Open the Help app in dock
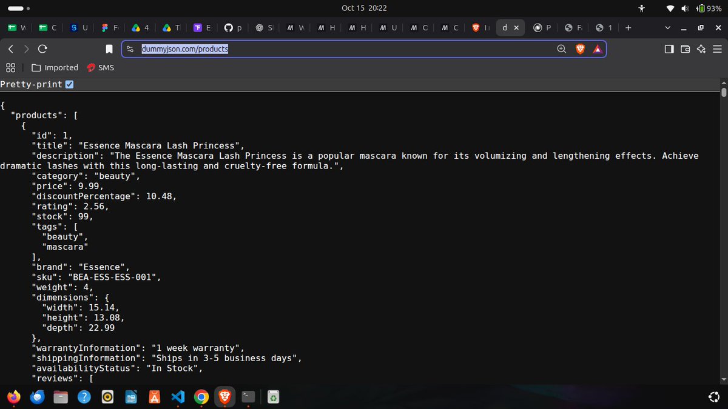This screenshot has width=728, height=409. tap(84, 397)
